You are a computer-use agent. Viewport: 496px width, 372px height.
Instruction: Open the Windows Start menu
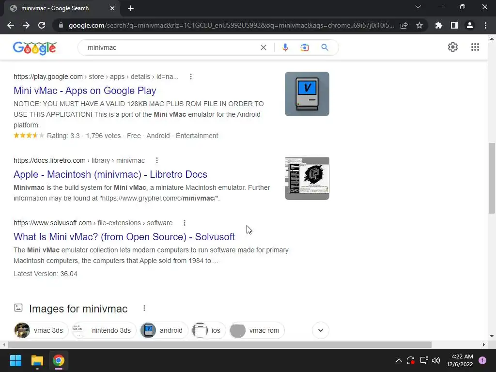(15, 360)
